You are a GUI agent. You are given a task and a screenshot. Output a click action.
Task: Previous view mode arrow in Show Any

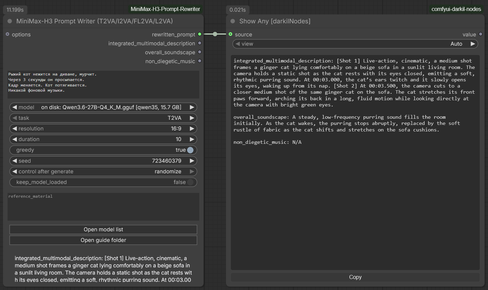[237, 44]
